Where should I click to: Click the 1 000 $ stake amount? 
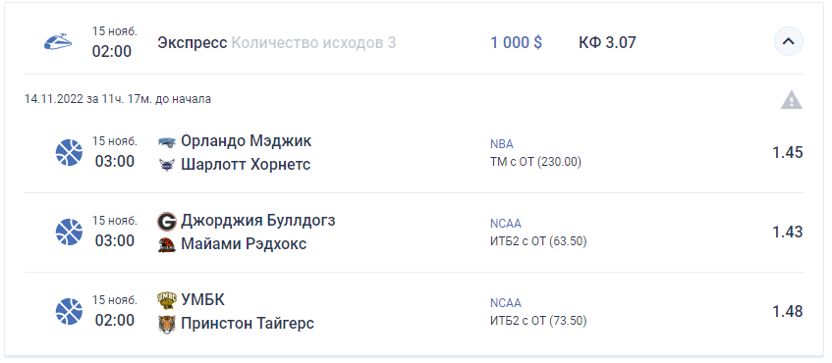tap(516, 42)
